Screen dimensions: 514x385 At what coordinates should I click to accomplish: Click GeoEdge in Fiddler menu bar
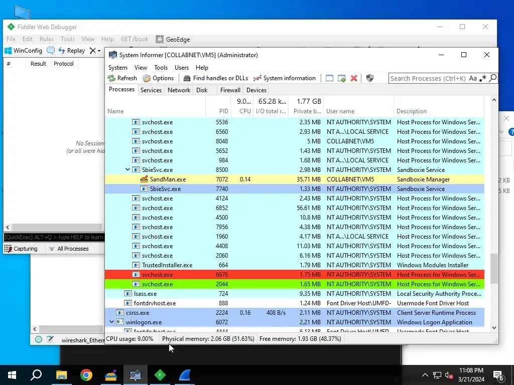pyautogui.click(x=173, y=39)
